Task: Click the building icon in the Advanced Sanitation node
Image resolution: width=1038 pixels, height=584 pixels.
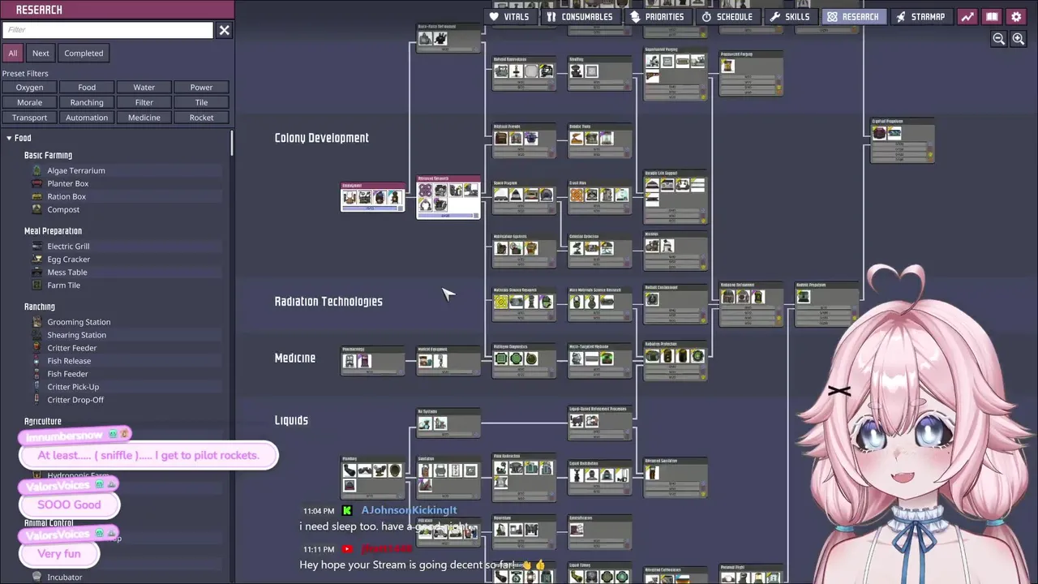Action: coord(652,473)
